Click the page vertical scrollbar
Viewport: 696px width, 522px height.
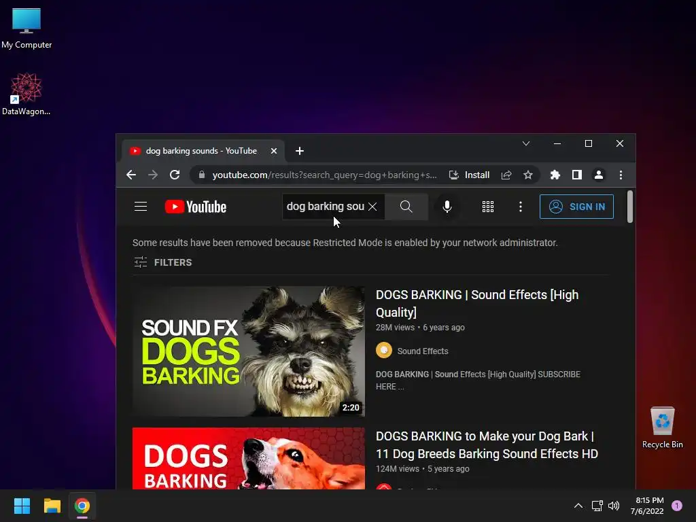point(630,207)
